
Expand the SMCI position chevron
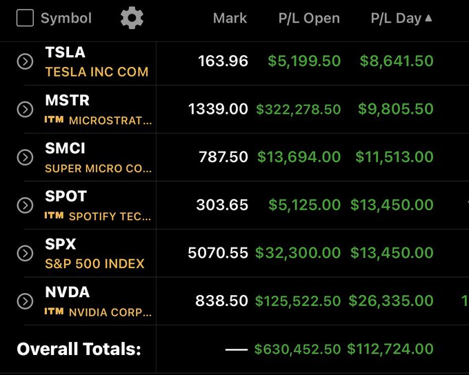tap(25, 157)
